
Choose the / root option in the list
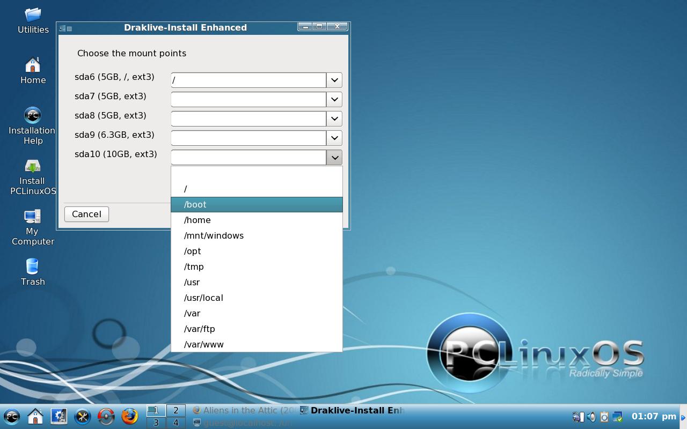click(x=257, y=189)
